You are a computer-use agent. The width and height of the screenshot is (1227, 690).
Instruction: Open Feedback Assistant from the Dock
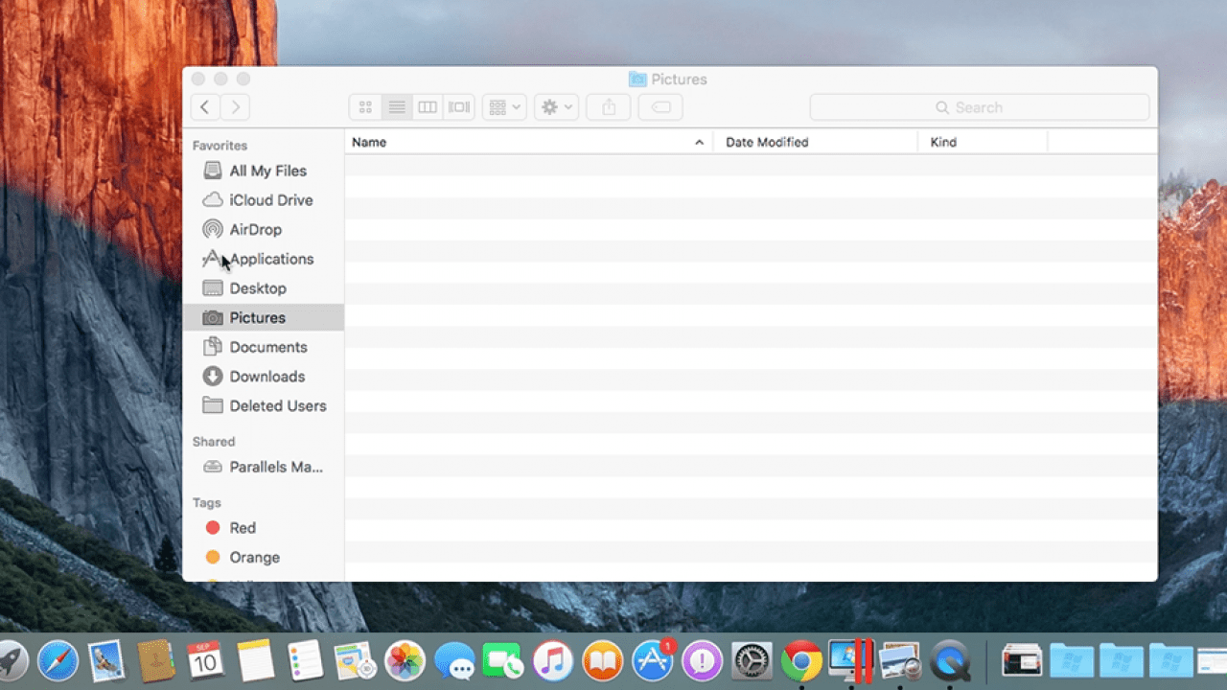tap(703, 660)
